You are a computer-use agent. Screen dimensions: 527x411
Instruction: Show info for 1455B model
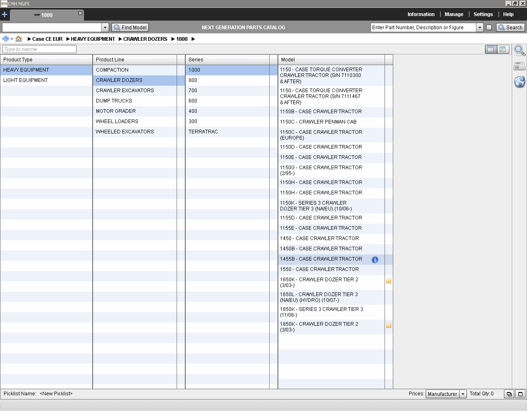tap(375, 259)
